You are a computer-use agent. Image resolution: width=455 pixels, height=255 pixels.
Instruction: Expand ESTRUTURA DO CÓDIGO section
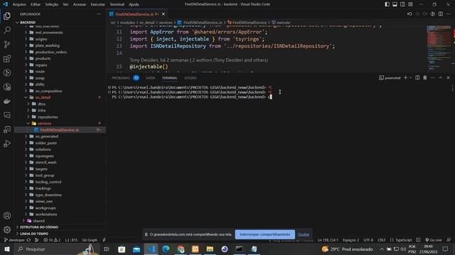[60, 227]
